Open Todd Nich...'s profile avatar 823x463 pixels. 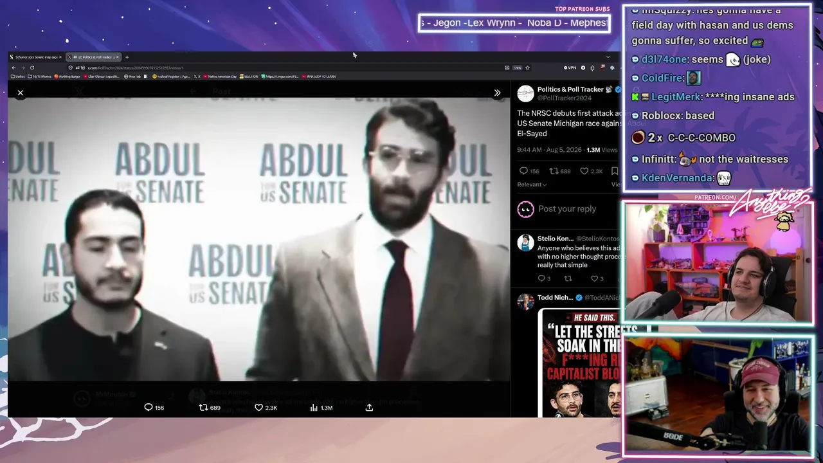[525, 302]
